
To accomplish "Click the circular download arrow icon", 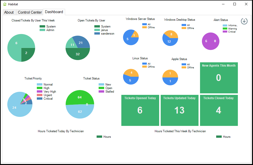I will pos(244,21).
